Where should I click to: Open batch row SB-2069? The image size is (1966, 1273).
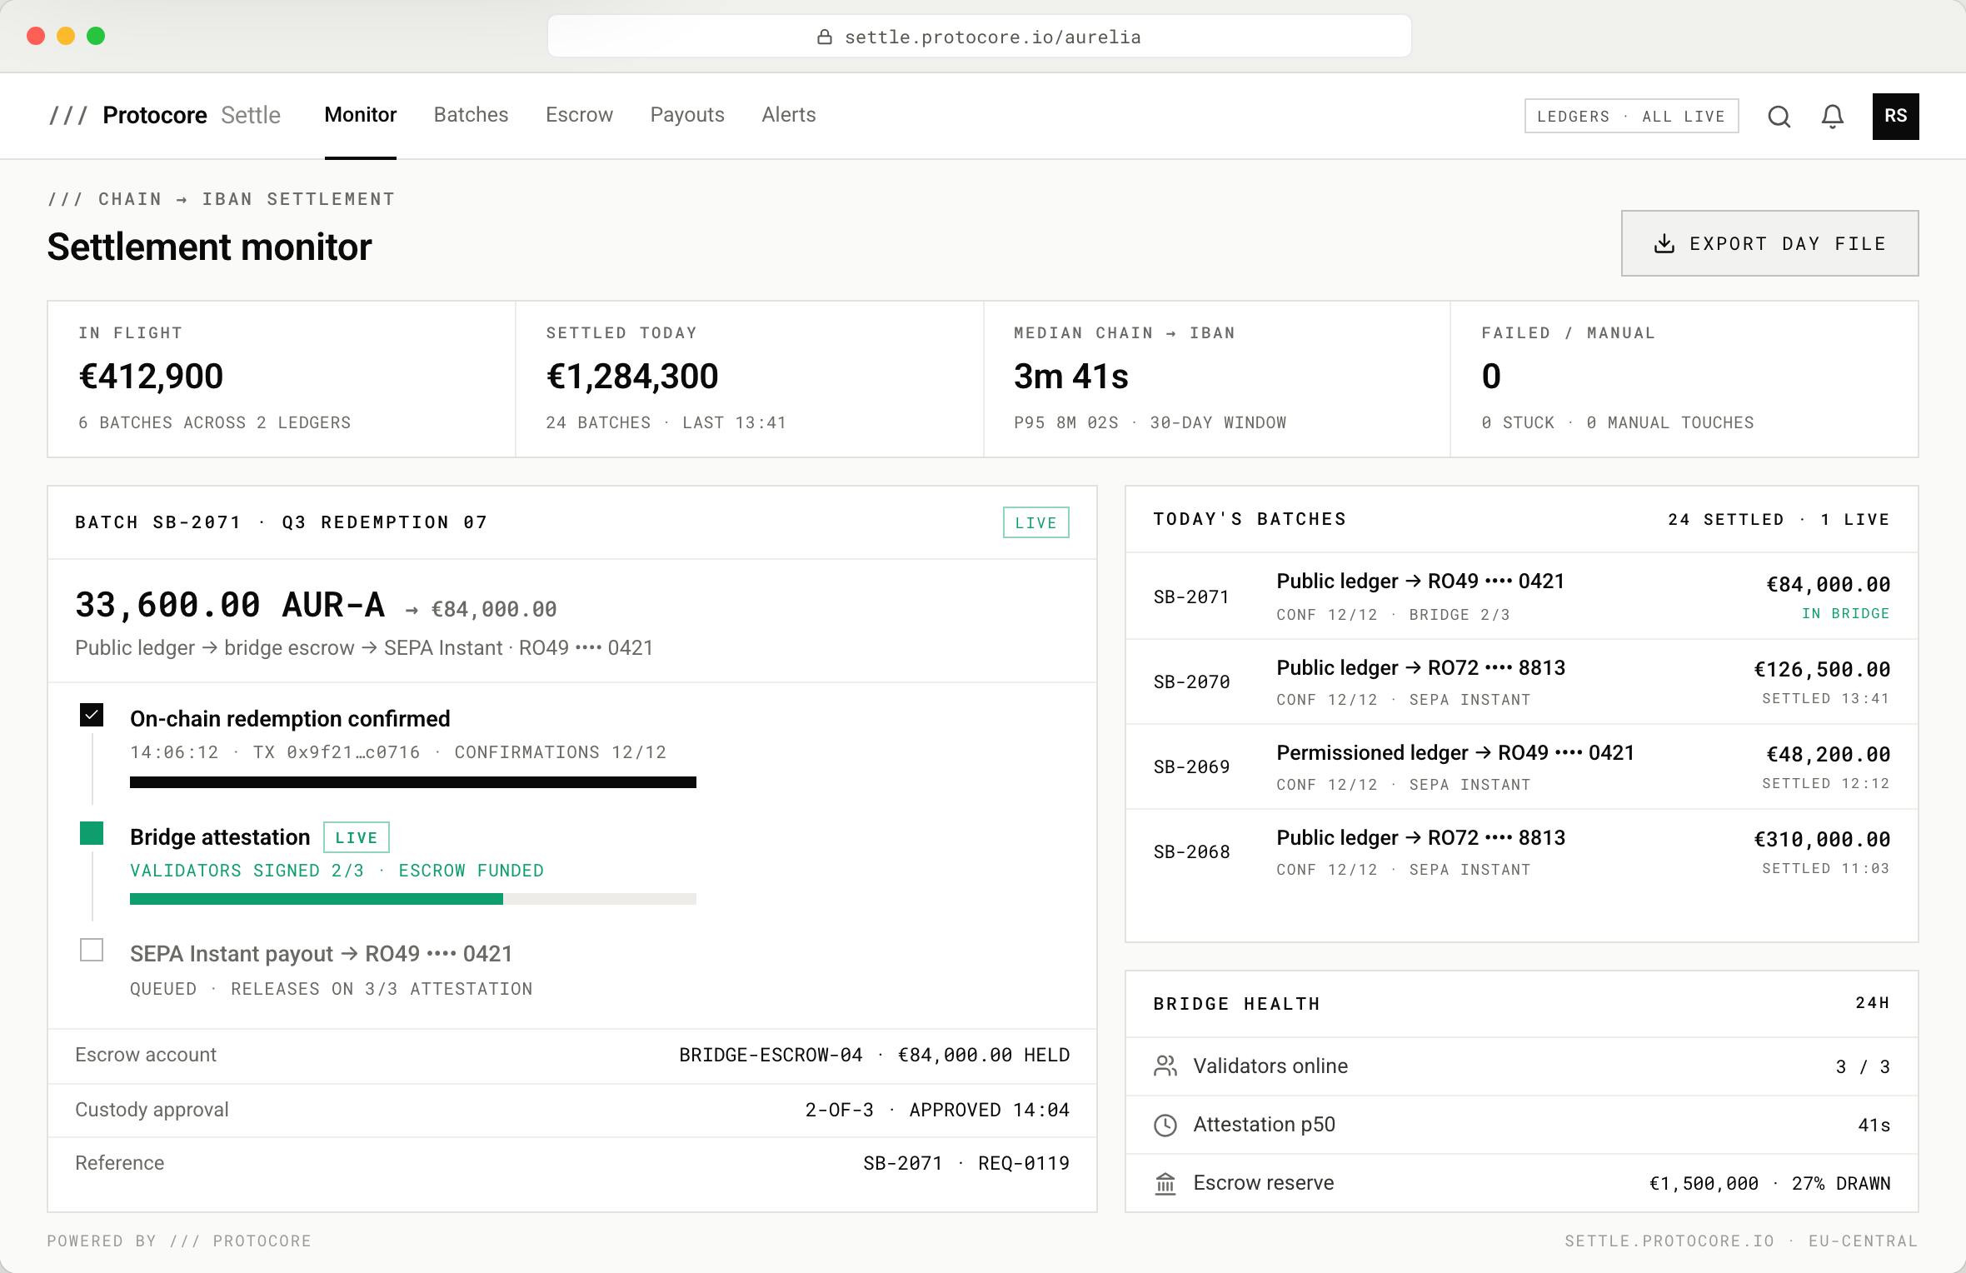point(1521,767)
